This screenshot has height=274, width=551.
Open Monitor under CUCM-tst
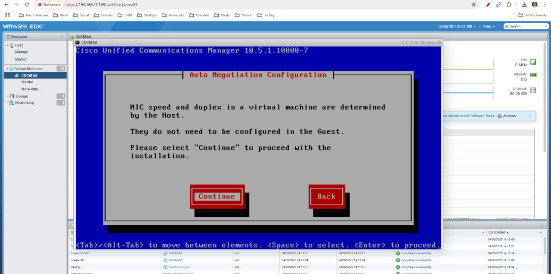click(x=27, y=82)
